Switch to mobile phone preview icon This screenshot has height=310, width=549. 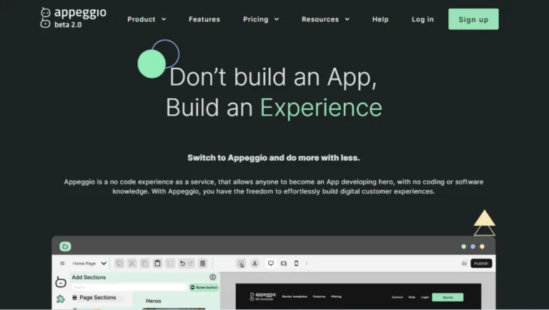point(296,263)
